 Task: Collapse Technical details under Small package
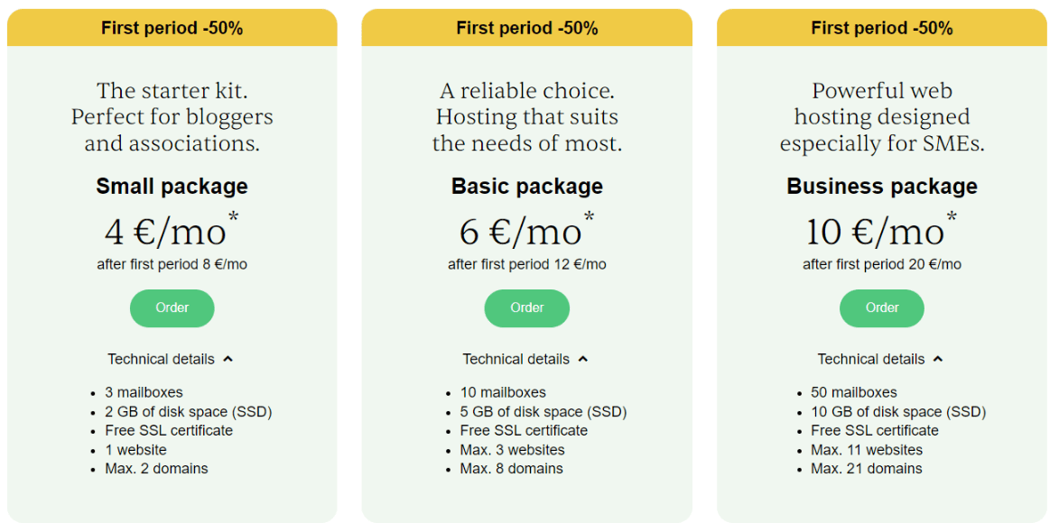click(x=171, y=360)
